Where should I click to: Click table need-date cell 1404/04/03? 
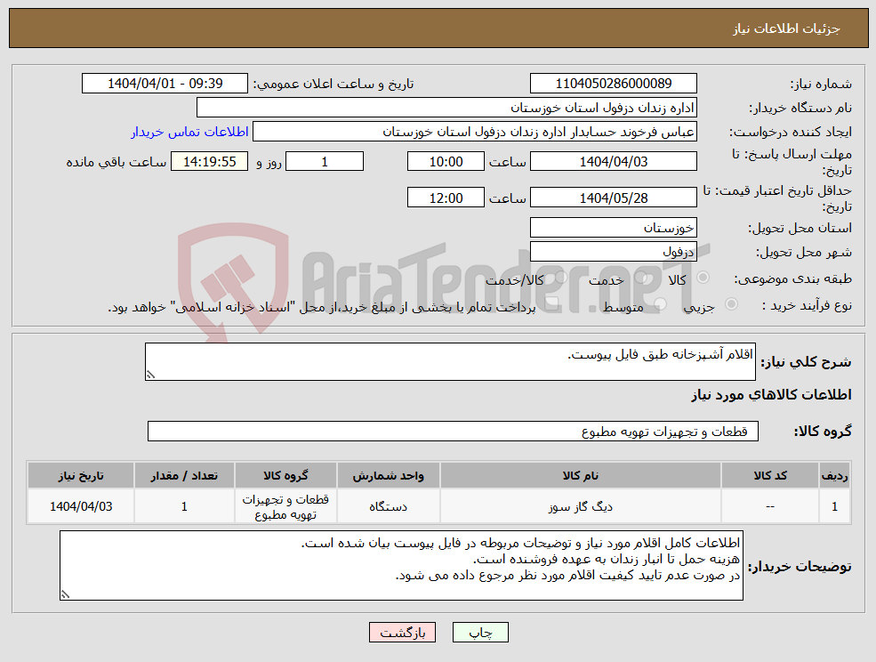[81, 506]
